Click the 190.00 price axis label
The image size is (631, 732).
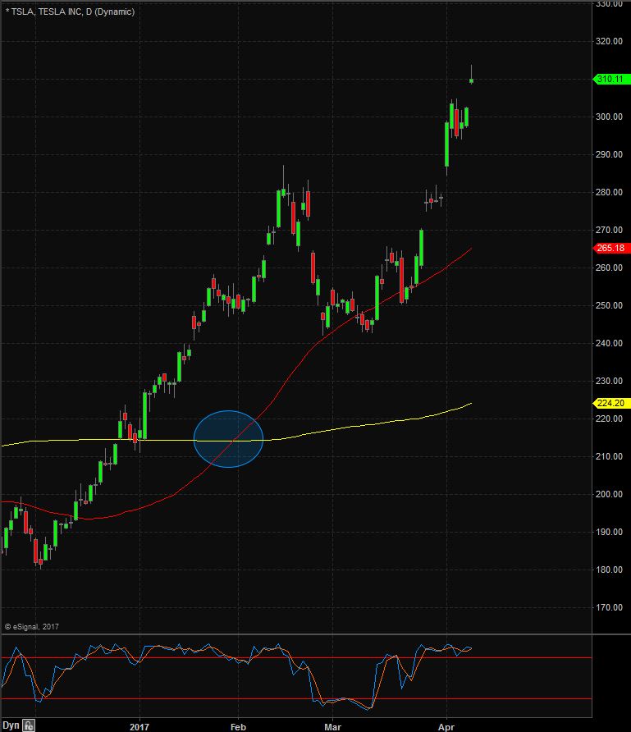click(x=609, y=533)
